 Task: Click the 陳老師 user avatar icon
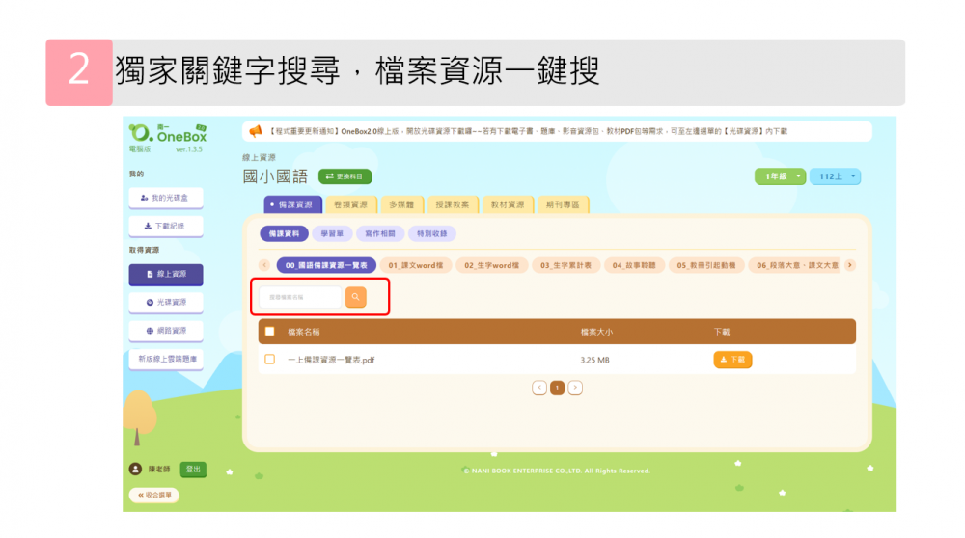pos(135,470)
